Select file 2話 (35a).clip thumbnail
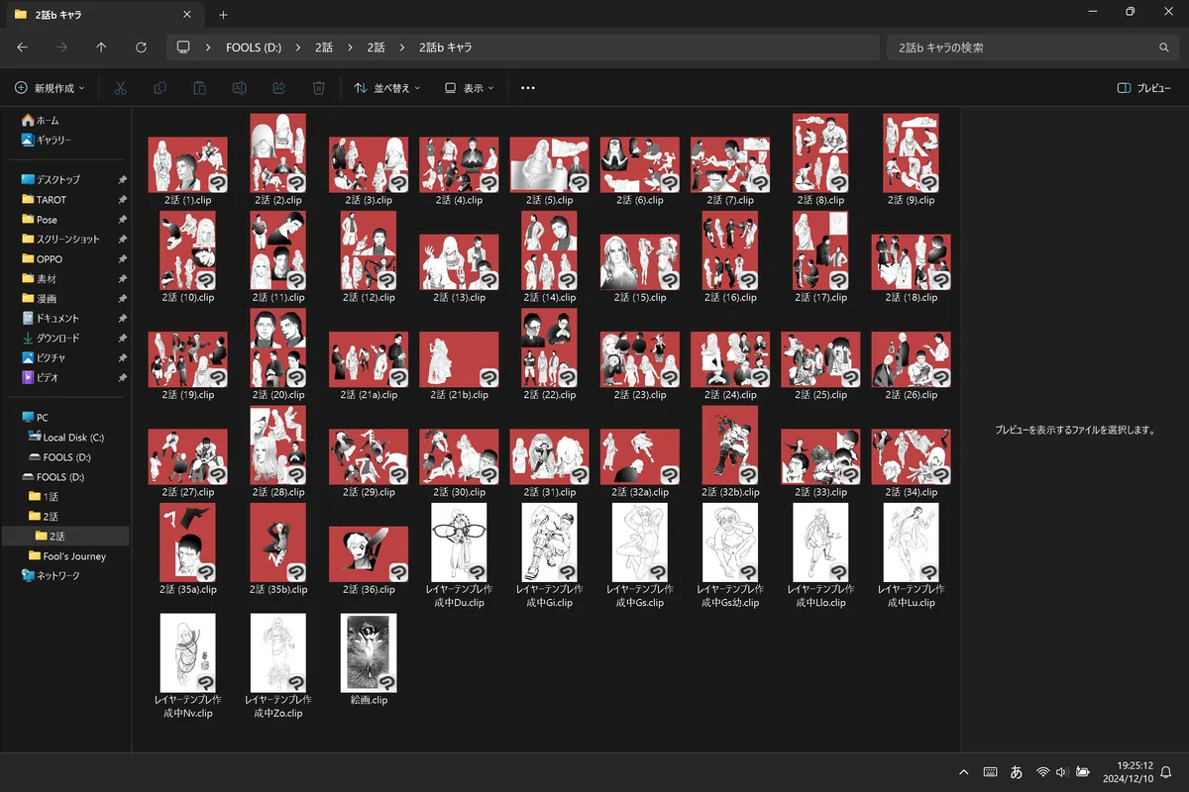Screen dimensions: 1189x792 (x=188, y=542)
